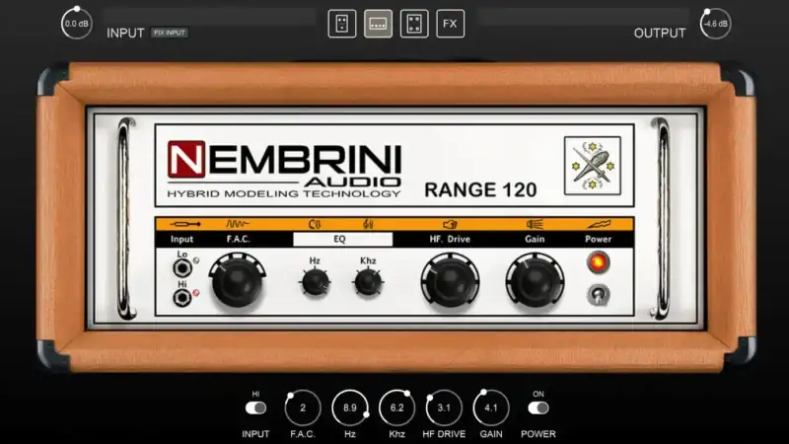Click the HF. Drive label on black strip
The image size is (789, 444).
pos(450,239)
